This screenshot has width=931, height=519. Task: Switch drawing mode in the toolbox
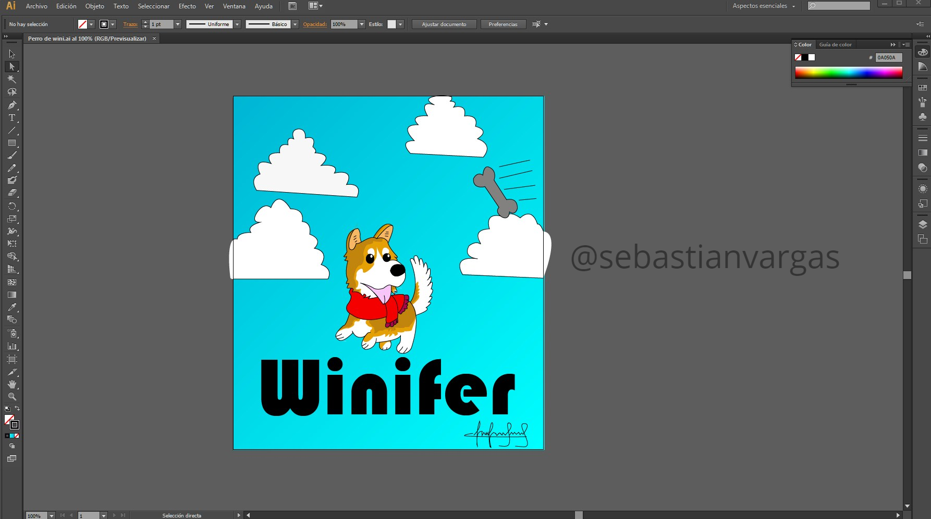pos(12,446)
